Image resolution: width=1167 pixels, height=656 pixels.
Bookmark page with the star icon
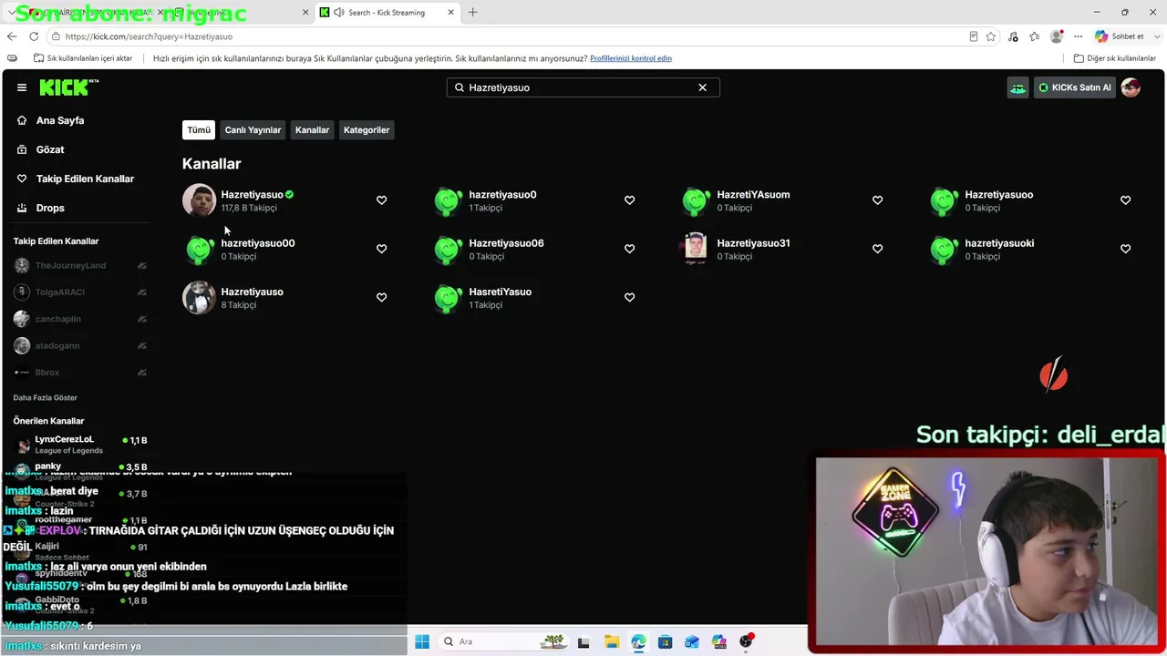click(991, 36)
